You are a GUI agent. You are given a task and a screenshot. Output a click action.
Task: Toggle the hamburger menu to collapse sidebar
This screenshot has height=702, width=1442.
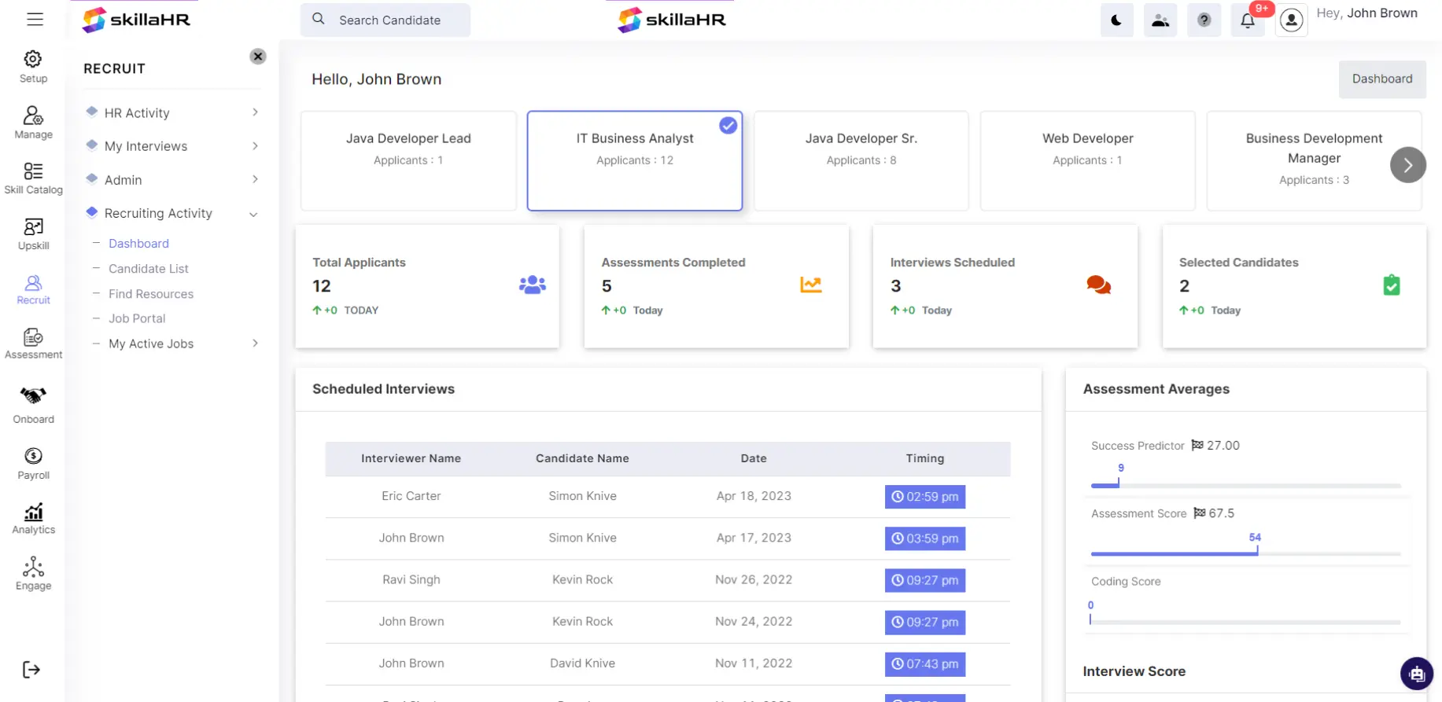coord(35,19)
